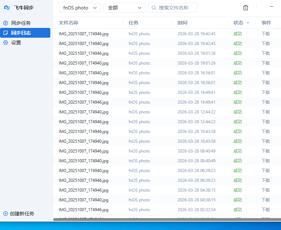Click the 时间 column header

(182, 23)
